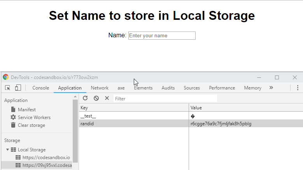
Task: Toggle the device toolbar icon
Action: tap(18, 88)
